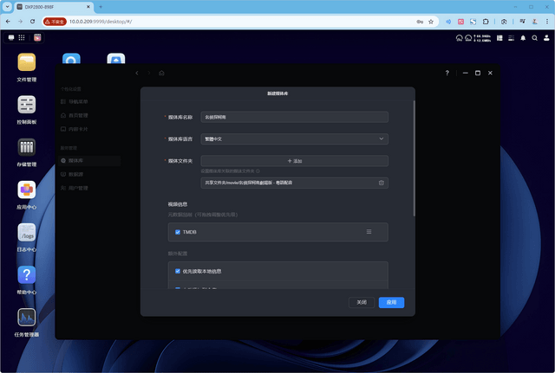
Task: Click the RAM usage gauge icon
Action: pos(468,38)
